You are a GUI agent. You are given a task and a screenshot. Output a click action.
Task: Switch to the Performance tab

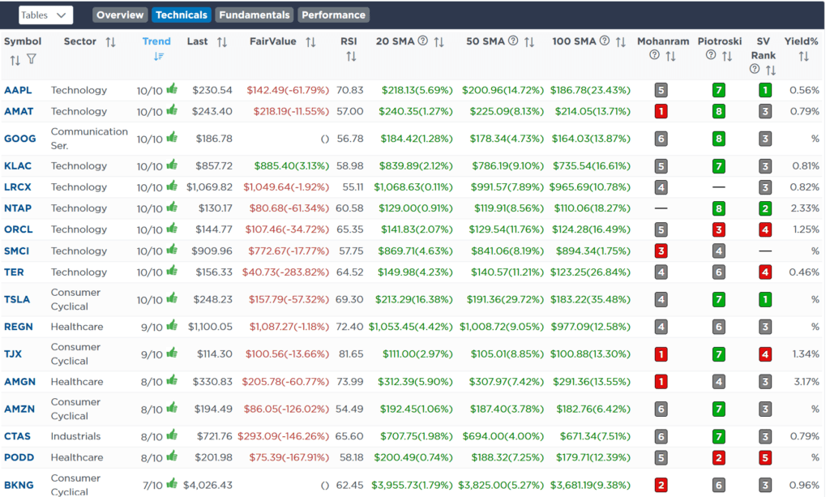pos(334,14)
